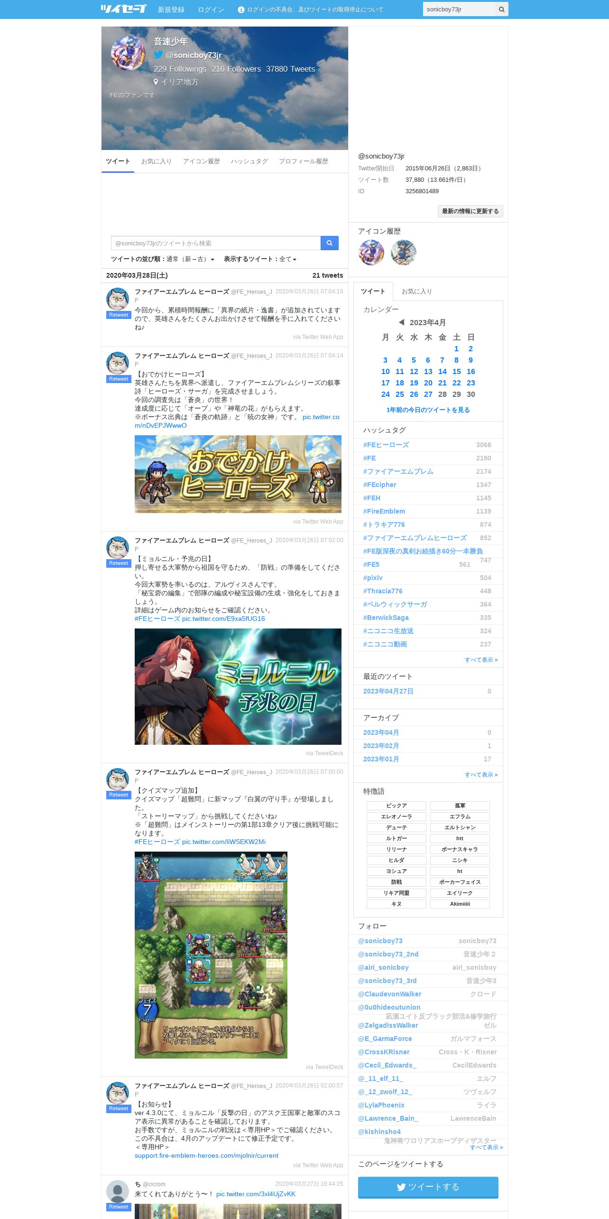Show all hashtags link

coord(481,660)
